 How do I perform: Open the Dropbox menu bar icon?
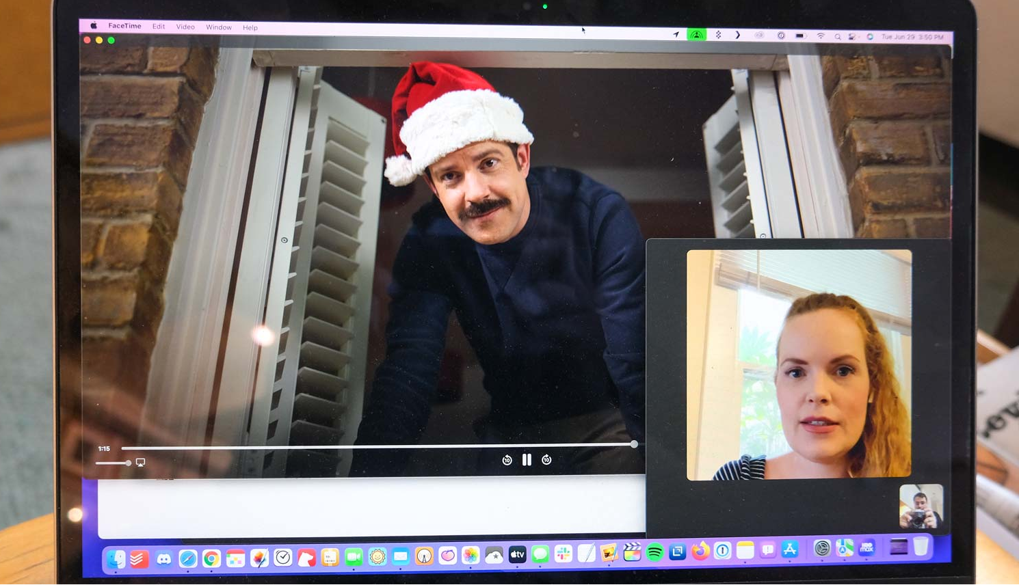[x=718, y=35]
